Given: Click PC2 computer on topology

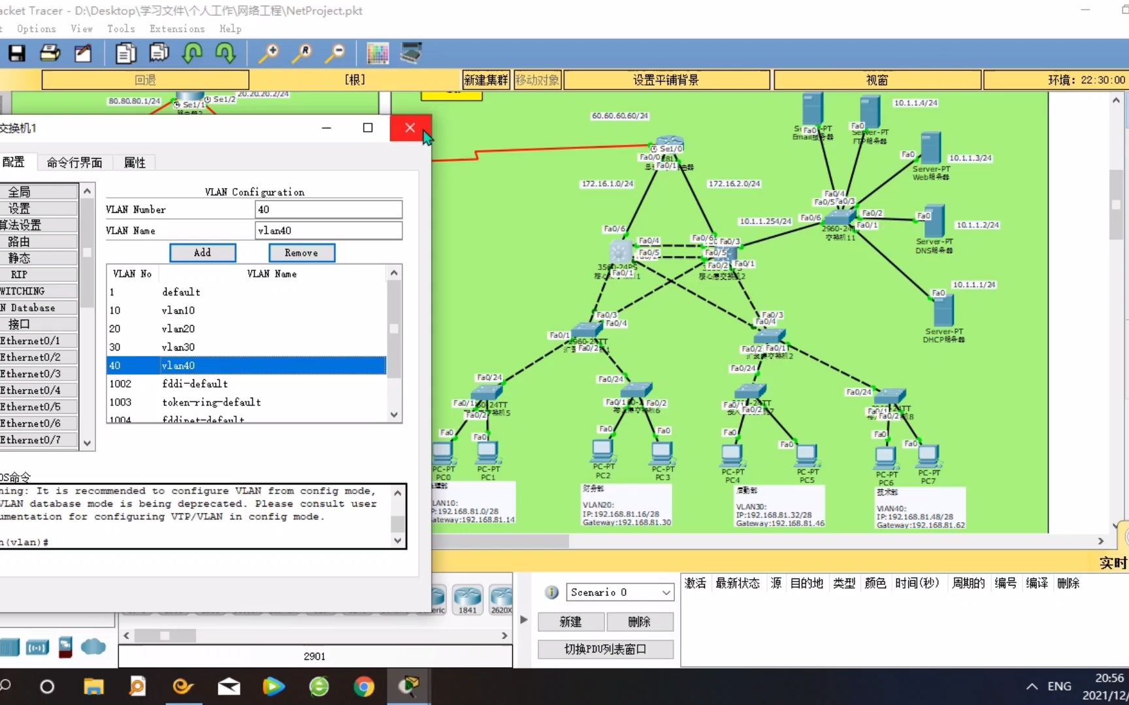Looking at the screenshot, I should click(602, 450).
